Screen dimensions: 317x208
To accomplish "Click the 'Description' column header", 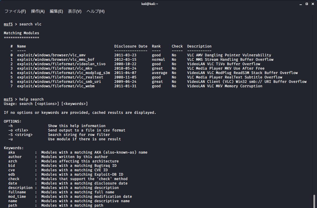I will 199,46.
